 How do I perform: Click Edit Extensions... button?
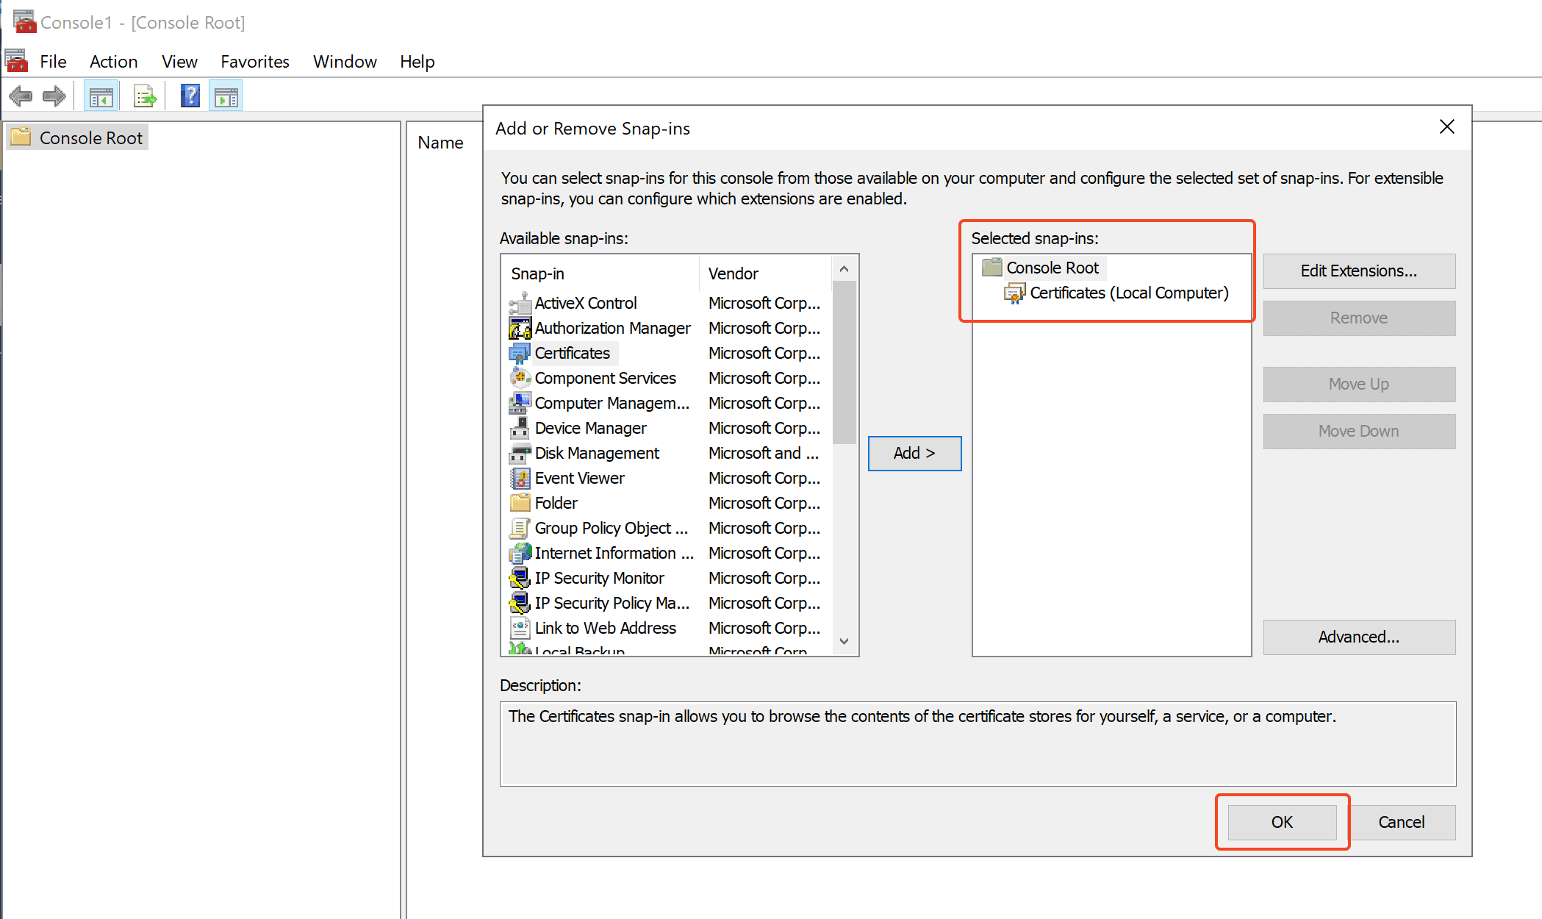click(x=1359, y=271)
